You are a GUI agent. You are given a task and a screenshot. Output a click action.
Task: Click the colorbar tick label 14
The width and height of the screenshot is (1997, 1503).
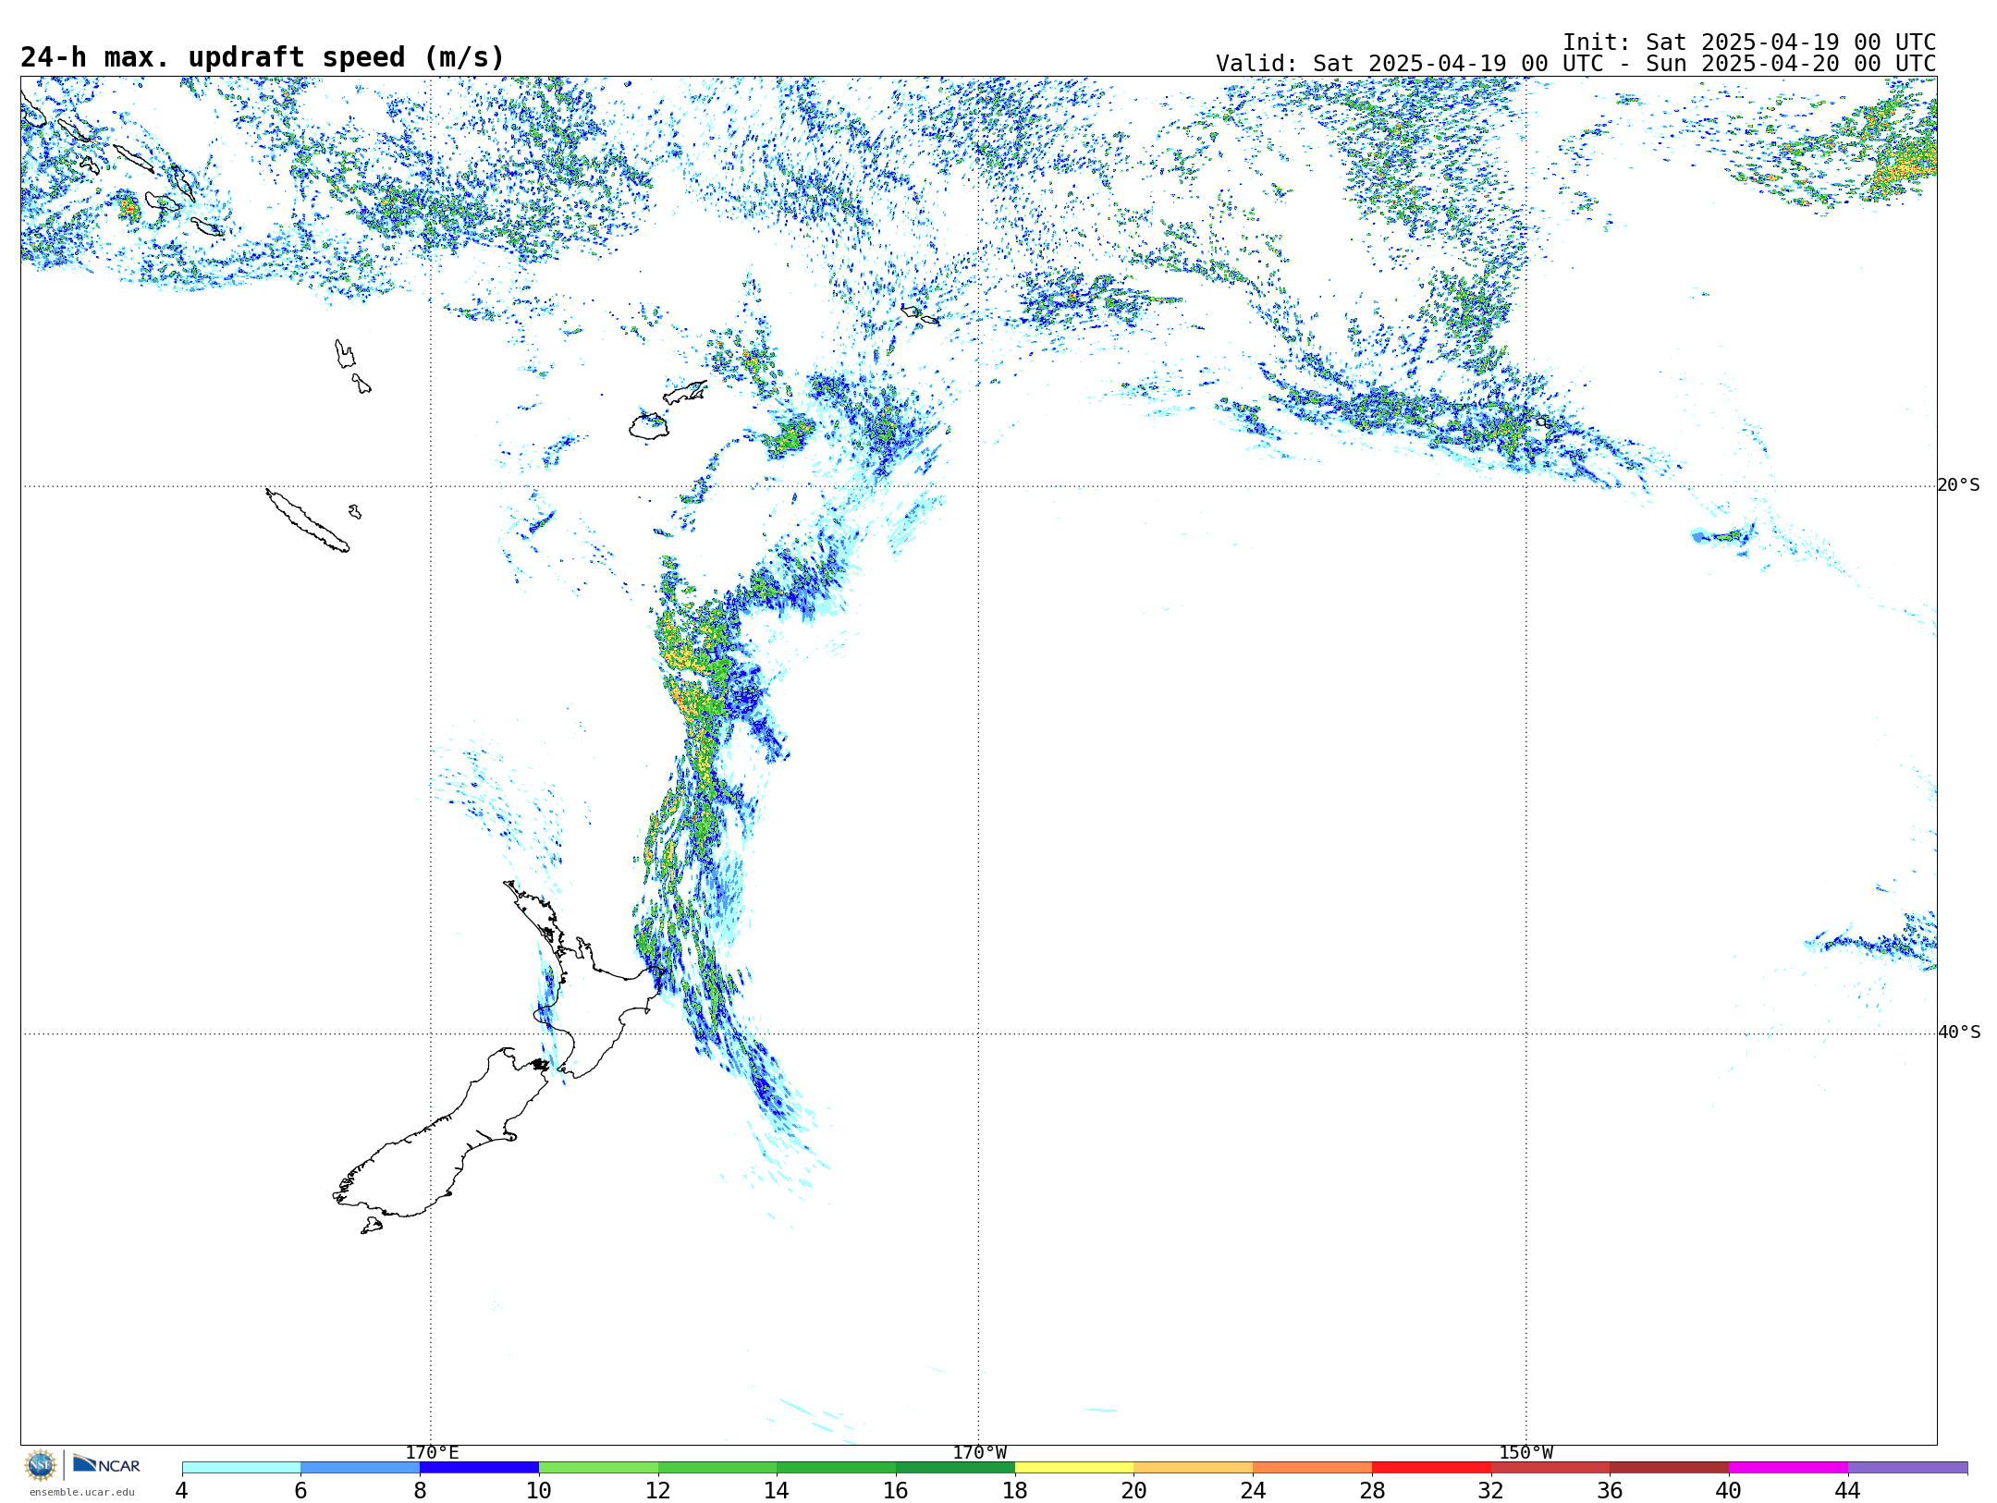point(777,1490)
